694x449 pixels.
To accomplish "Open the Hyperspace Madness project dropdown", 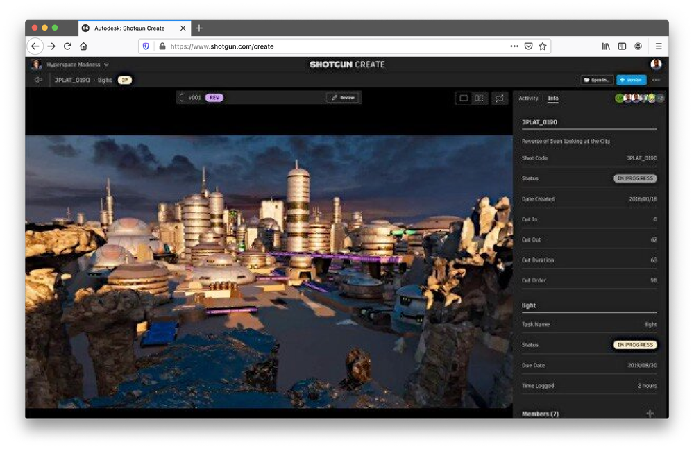I will click(x=78, y=65).
